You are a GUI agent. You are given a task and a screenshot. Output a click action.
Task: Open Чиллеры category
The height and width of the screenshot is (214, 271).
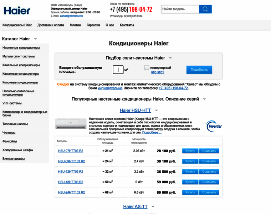click(9, 133)
